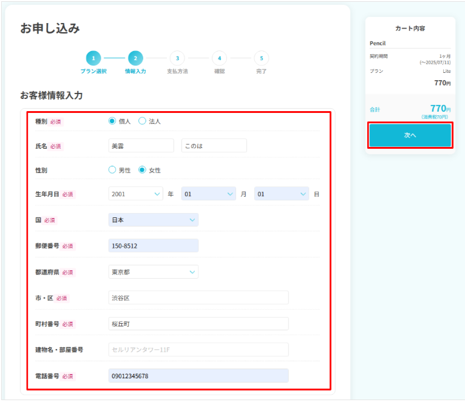Click the 消費税70円 note

point(435,117)
